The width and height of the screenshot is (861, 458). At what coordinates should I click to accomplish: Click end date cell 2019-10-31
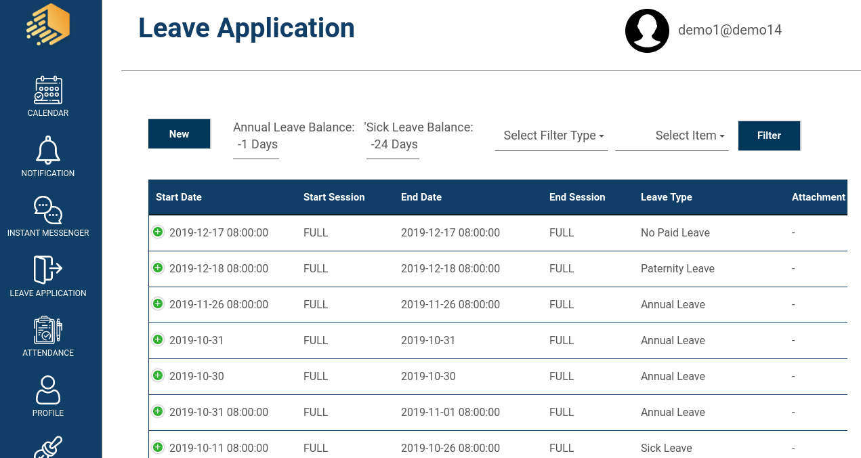pyautogui.click(x=428, y=340)
